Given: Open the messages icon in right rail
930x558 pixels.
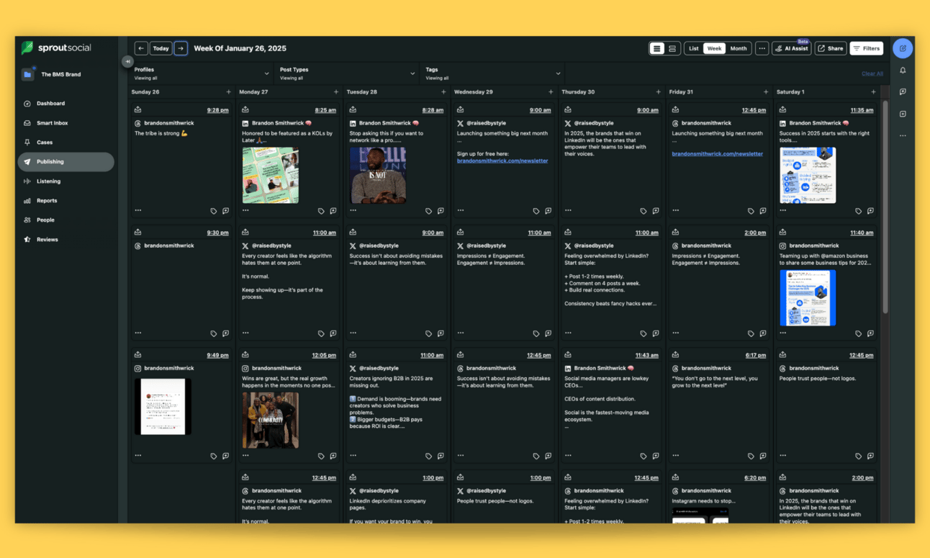Looking at the screenshot, I should click(x=903, y=92).
